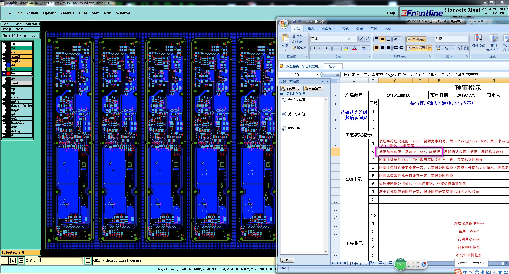Cut selection with 剪切 in Excel
The height and width of the screenshot is (274, 509).
(x=298, y=36)
